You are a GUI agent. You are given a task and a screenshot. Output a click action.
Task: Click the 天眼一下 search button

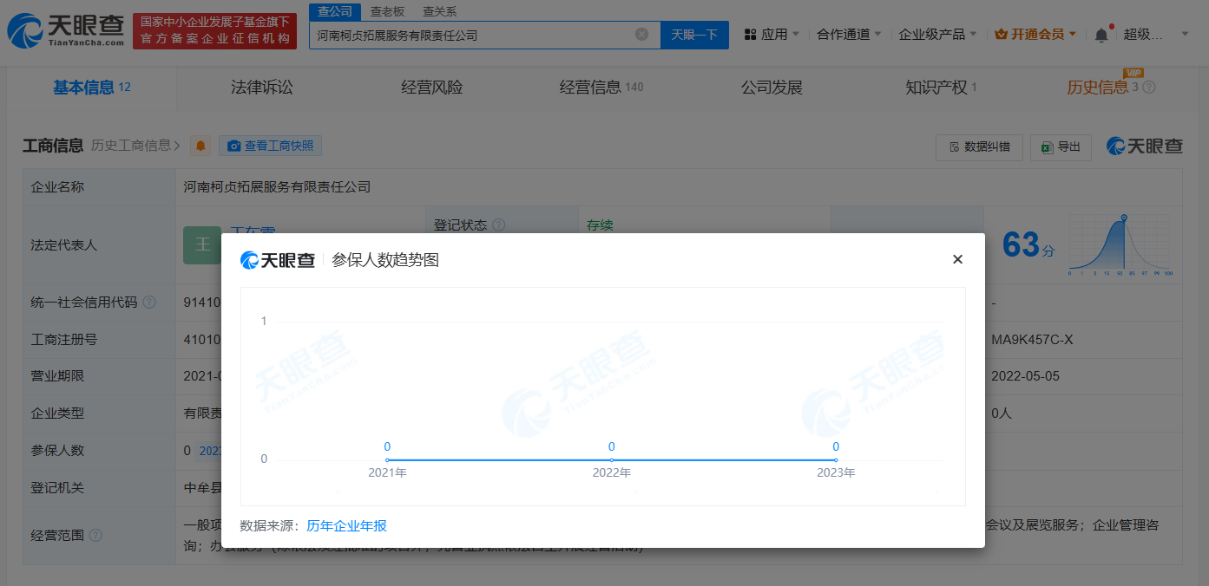(x=694, y=35)
